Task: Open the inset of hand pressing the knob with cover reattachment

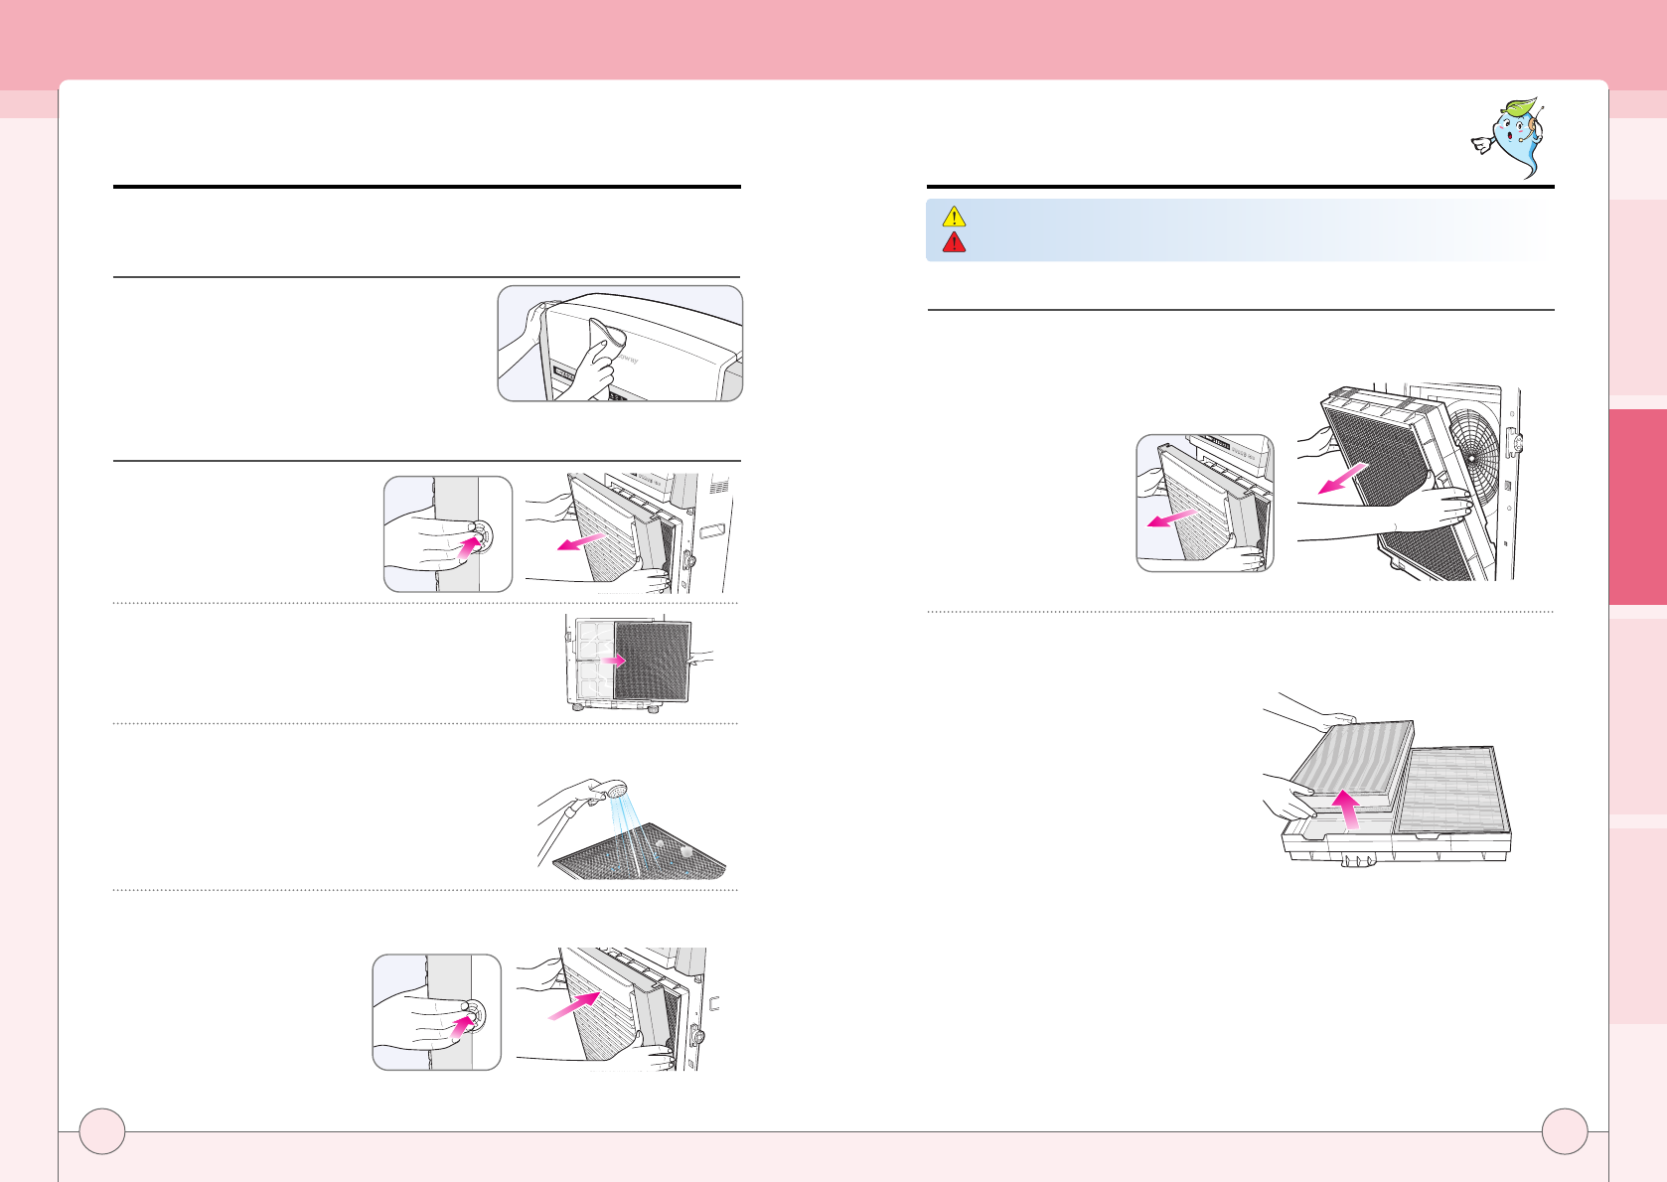Action: click(437, 1012)
